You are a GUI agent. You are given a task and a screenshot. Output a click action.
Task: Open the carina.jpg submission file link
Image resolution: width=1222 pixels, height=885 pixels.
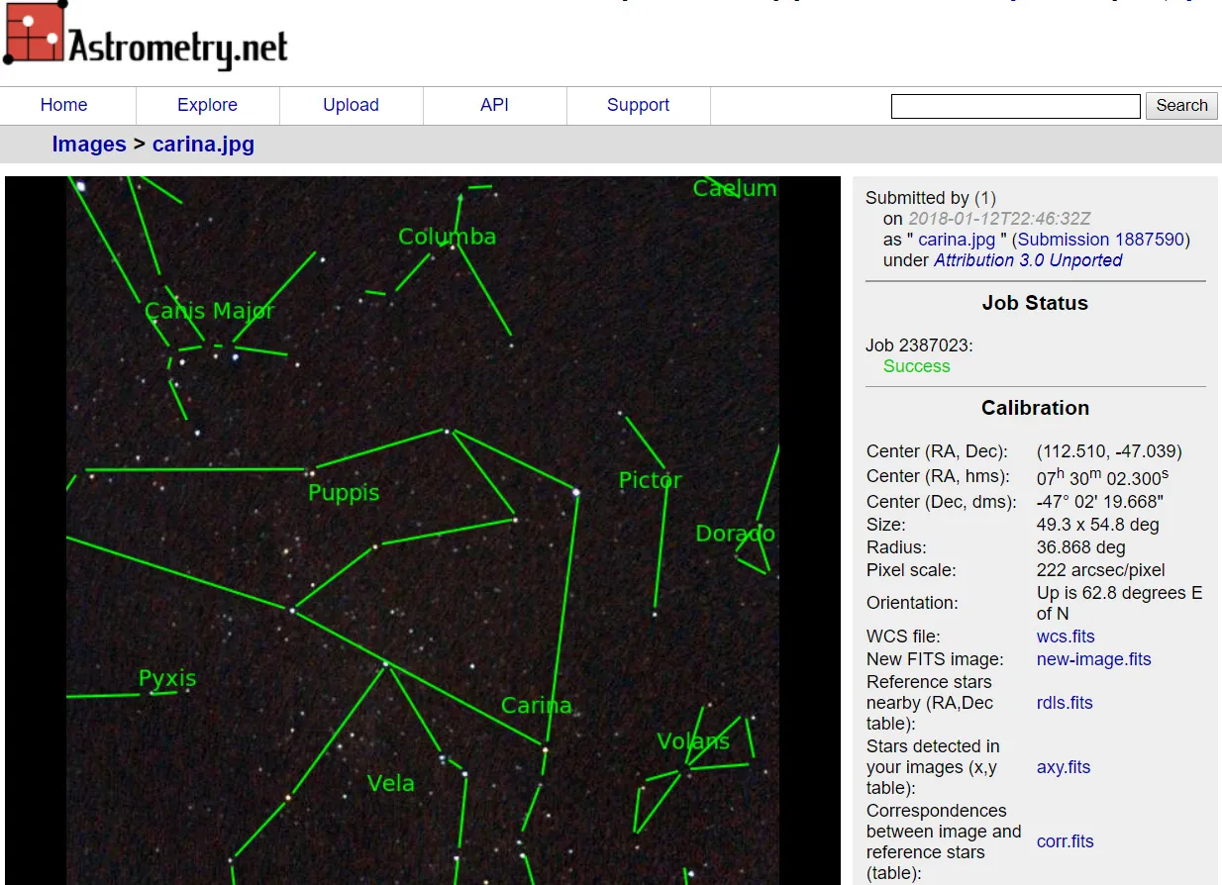(x=957, y=240)
